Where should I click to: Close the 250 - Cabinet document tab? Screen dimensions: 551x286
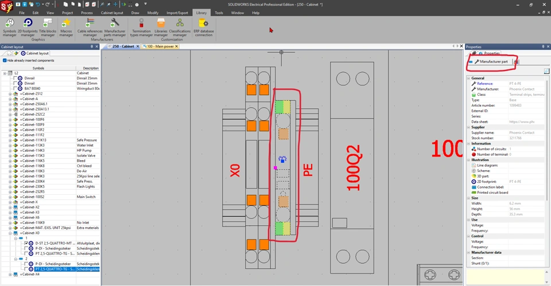pos(138,46)
